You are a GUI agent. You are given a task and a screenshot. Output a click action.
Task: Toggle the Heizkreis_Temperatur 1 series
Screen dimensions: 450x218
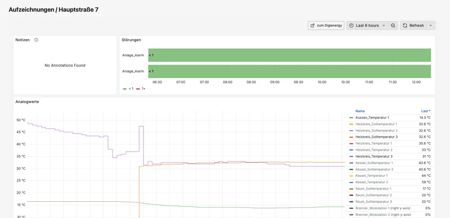coord(374,143)
